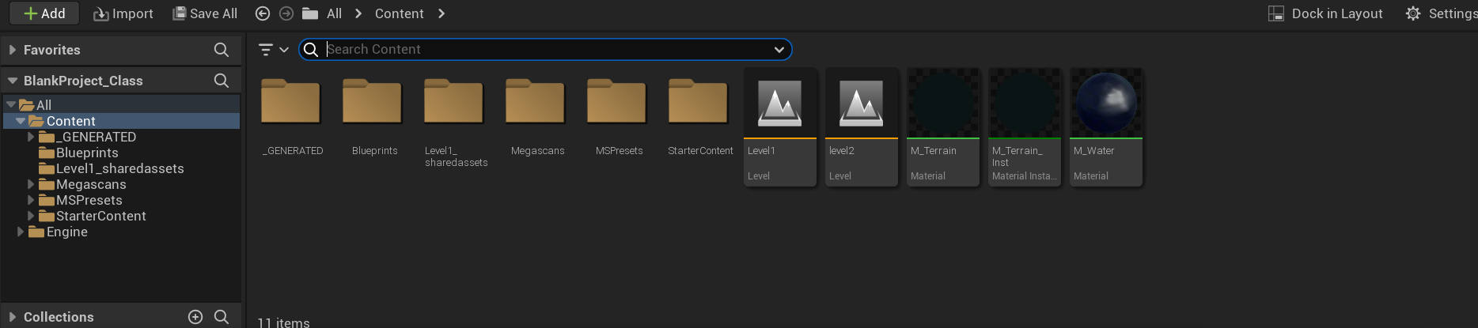Open the filter options icon beside search
1478x328 pixels.
[273, 50]
